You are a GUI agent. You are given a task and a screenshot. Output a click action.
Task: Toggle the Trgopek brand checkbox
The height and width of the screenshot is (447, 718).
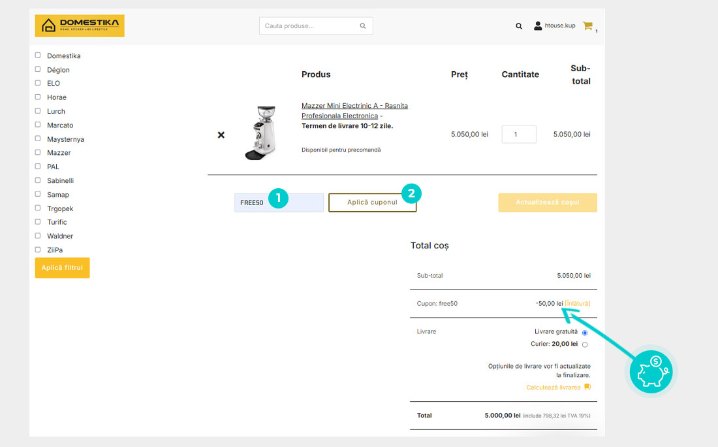tap(38, 208)
